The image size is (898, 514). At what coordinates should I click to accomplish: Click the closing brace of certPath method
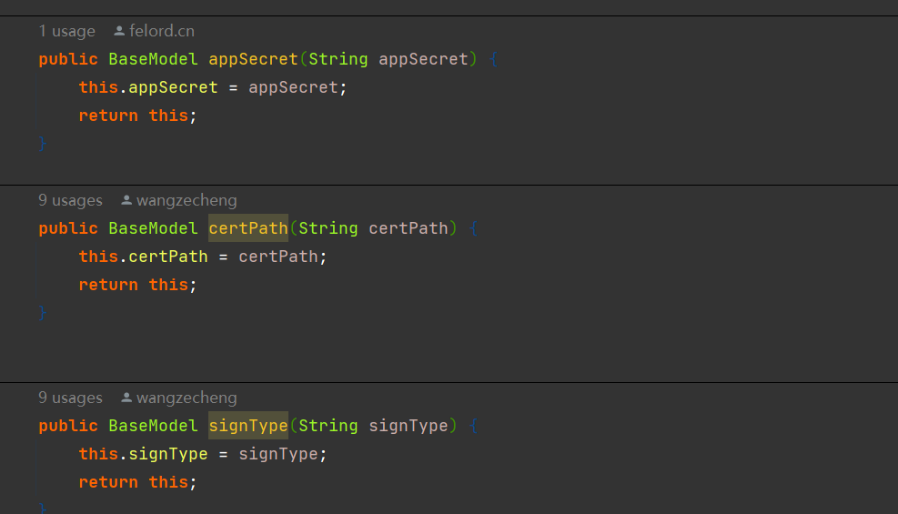pos(42,313)
